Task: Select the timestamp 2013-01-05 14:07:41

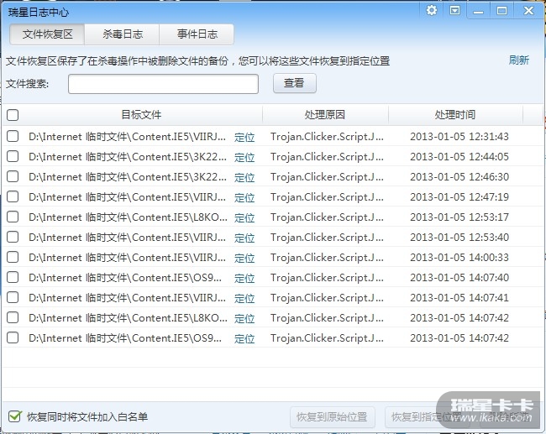Action: point(459,297)
